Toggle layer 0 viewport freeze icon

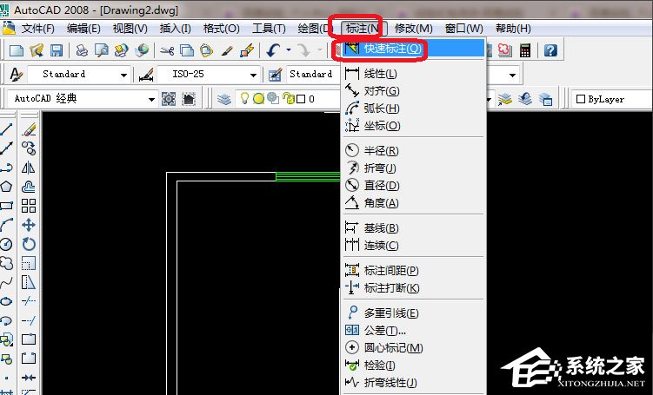pos(273,99)
